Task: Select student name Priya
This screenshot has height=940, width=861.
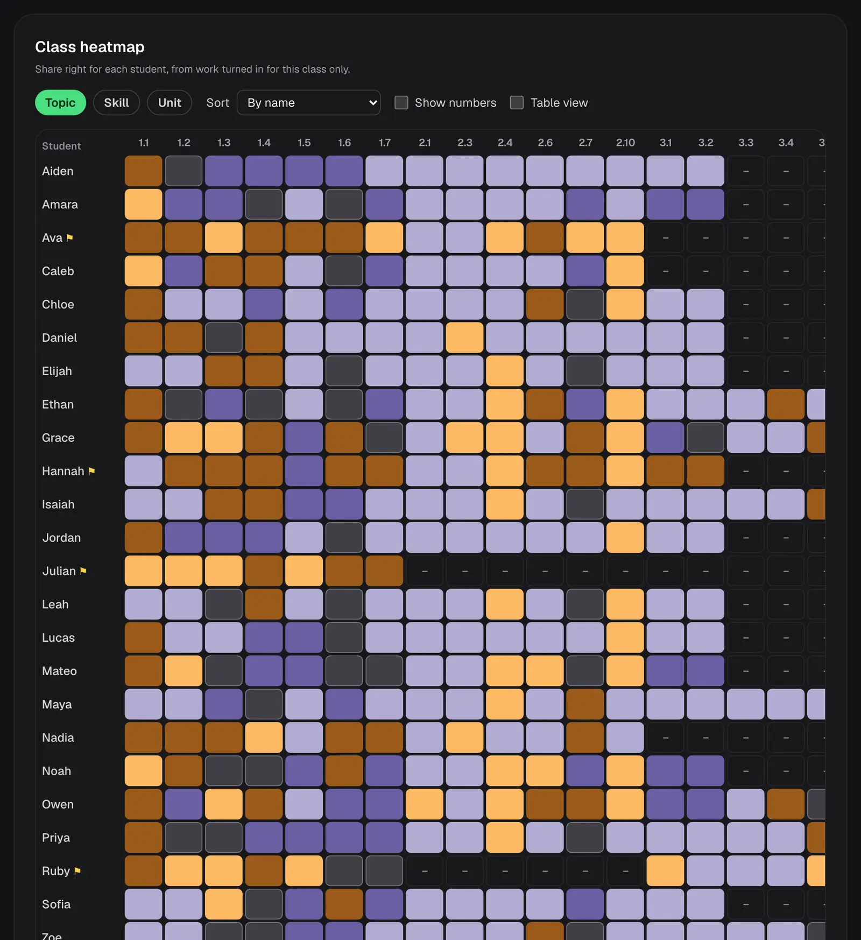Action: 56,838
